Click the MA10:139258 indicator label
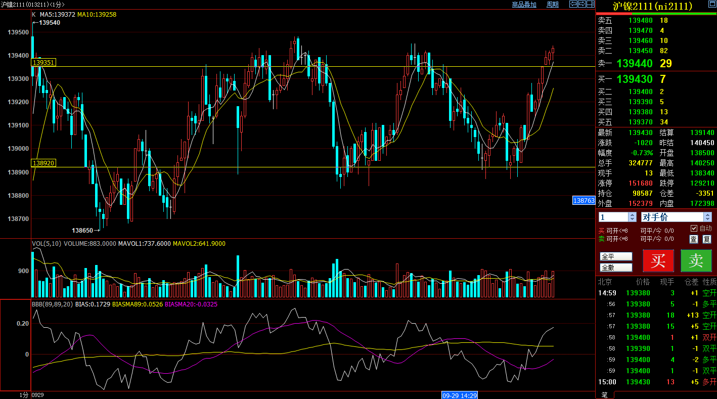Screen dimensions: 717x399 [97, 15]
